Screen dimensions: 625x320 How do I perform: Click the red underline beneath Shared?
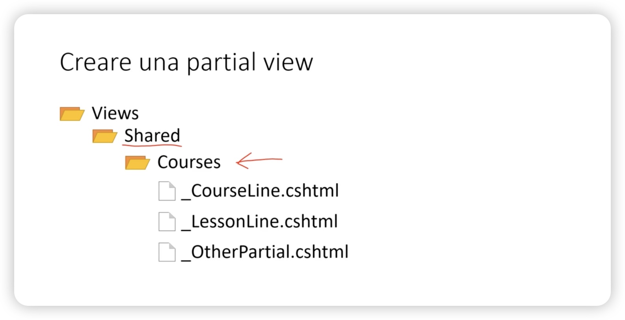click(152, 145)
